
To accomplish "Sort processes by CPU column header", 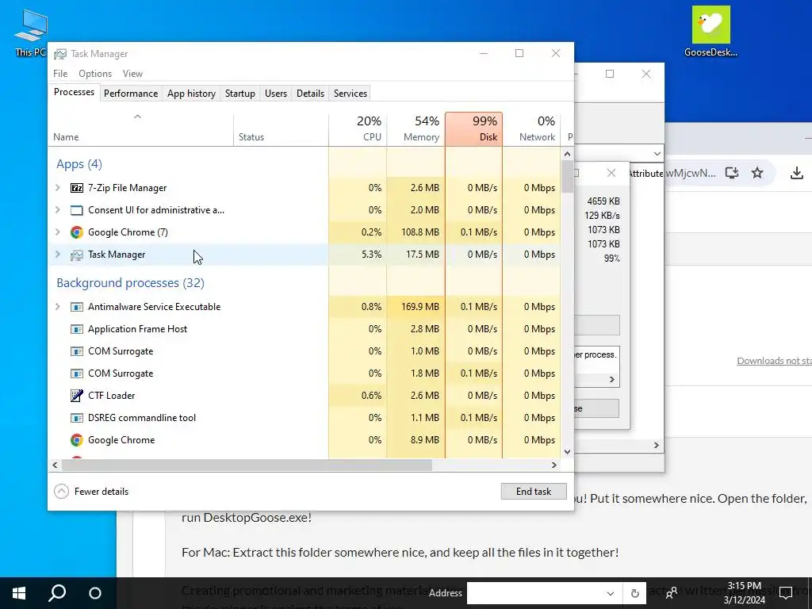I will (358, 129).
